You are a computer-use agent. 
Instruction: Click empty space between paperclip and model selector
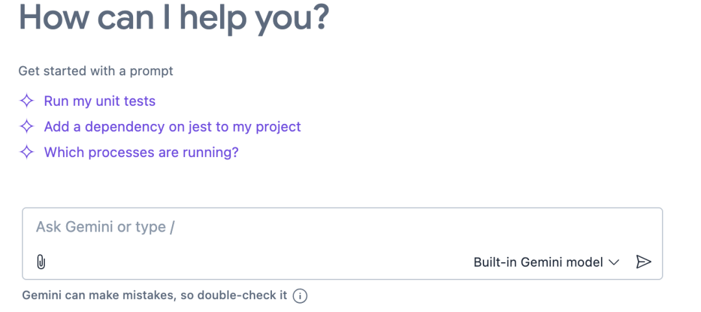pos(260,262)
